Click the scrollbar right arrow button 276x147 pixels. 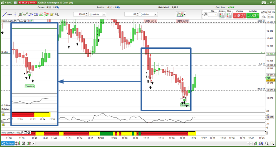(x=251, y=143)
